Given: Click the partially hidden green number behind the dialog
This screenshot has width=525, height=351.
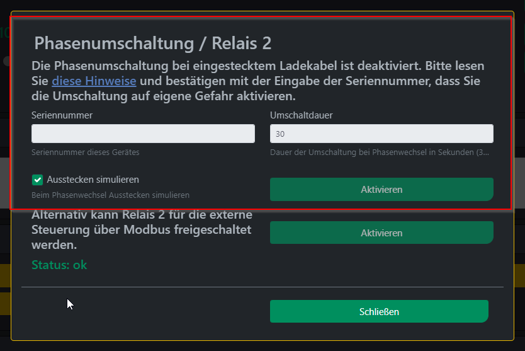Looking at the screenshot, I should (4, 33).
